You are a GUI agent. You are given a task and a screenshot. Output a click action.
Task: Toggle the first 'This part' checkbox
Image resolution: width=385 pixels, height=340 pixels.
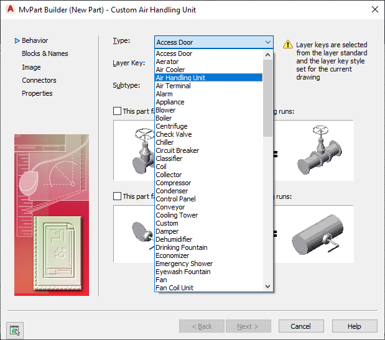tap(117, 111)
